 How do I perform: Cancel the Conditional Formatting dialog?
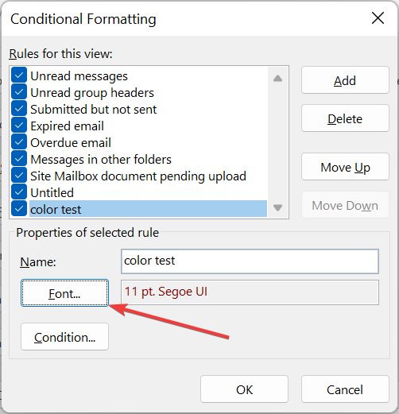point(345,389)
